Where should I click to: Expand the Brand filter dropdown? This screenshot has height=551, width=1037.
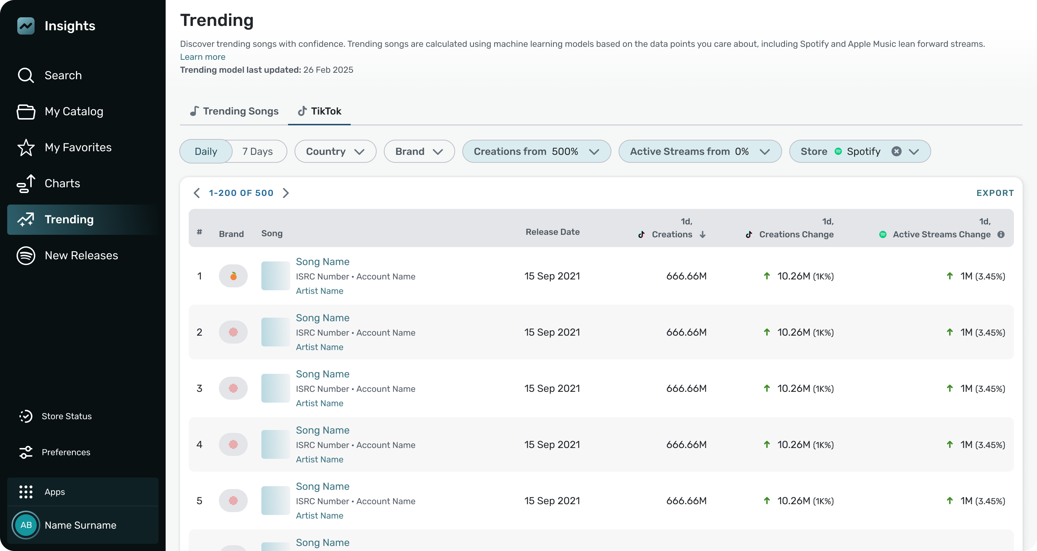tap(419, 152)
